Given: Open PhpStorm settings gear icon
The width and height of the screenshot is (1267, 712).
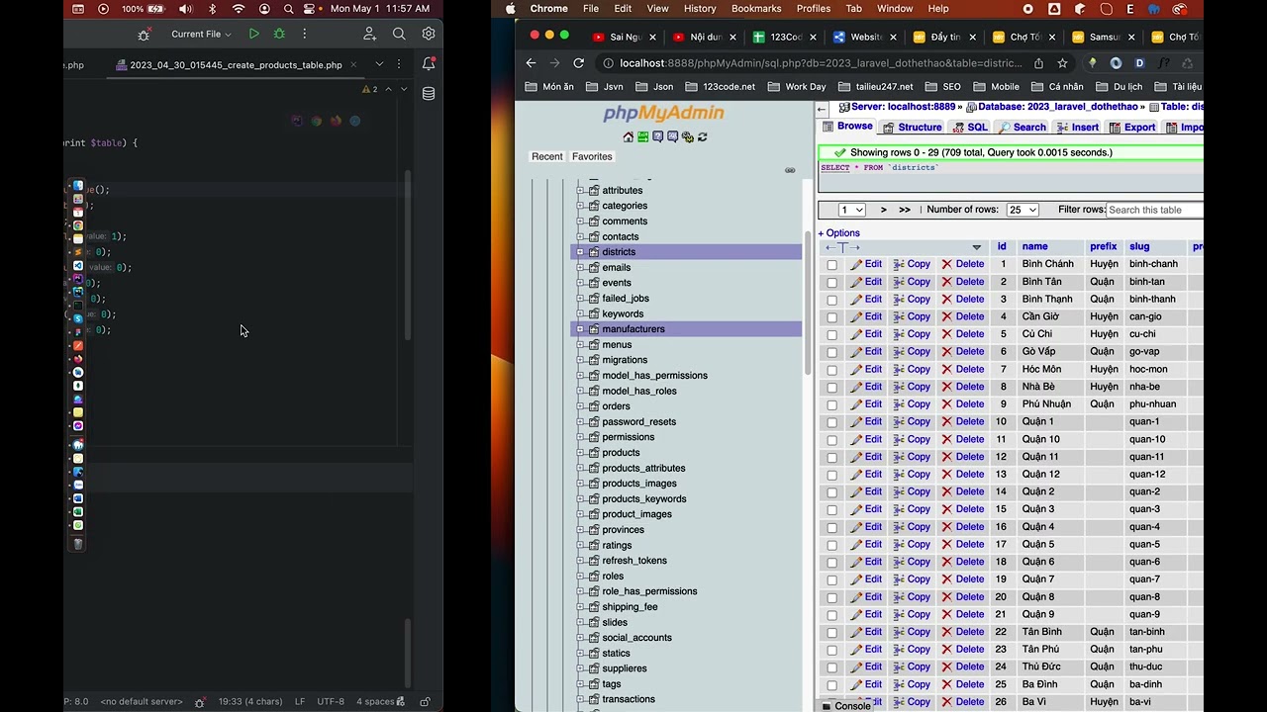Looking at the screenshot, I should pos(429,34).
